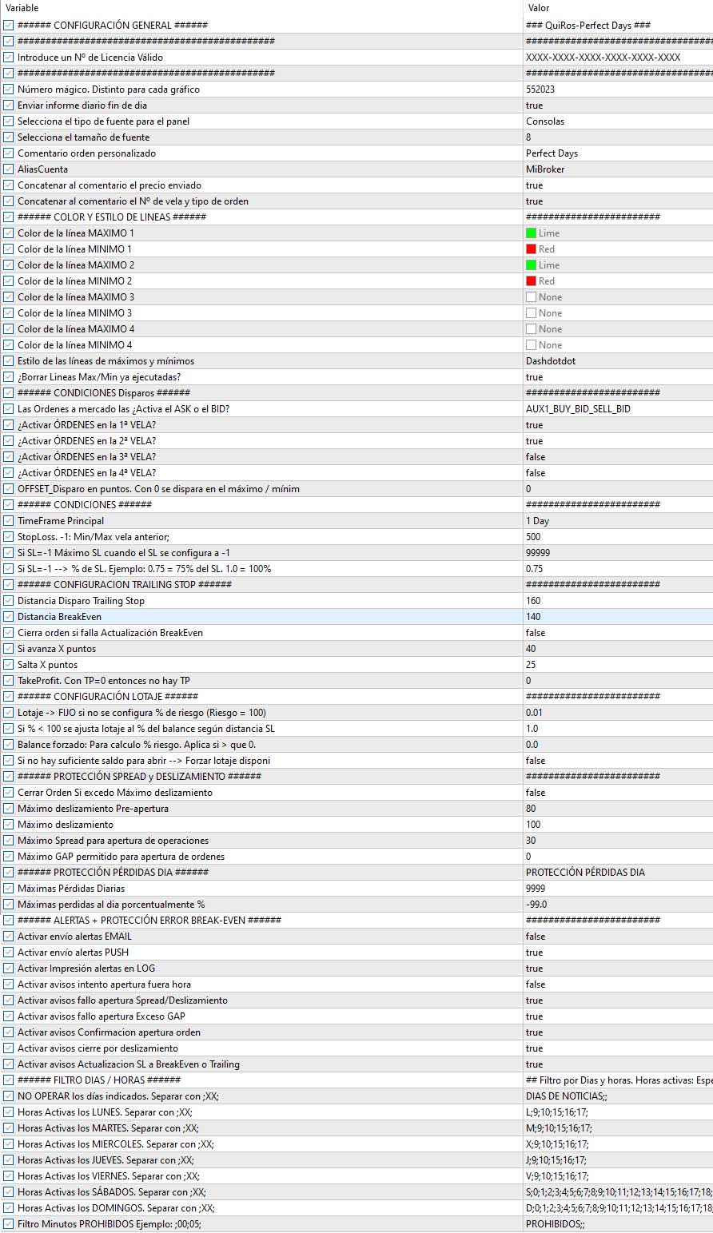The width and height of the screenshot is (713, 1233).
Task: Click the Lime swatch for MAXIMO 1
Action: coord(531,233)
